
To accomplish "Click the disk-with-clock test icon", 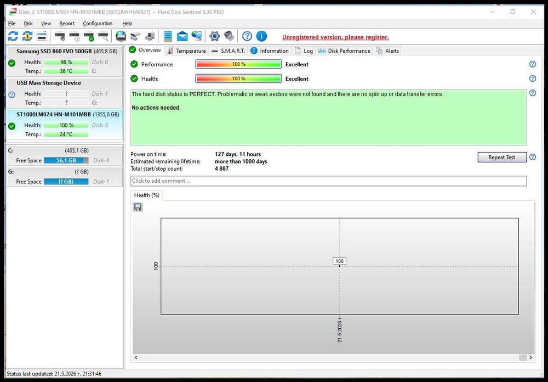I will (75, 36).
